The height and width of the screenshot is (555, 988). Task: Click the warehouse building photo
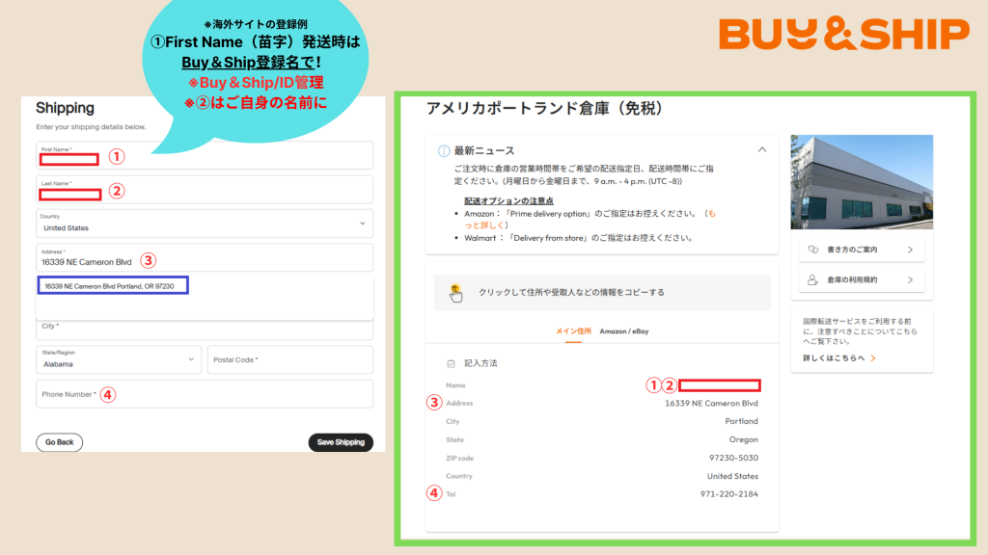click(862, 182)
